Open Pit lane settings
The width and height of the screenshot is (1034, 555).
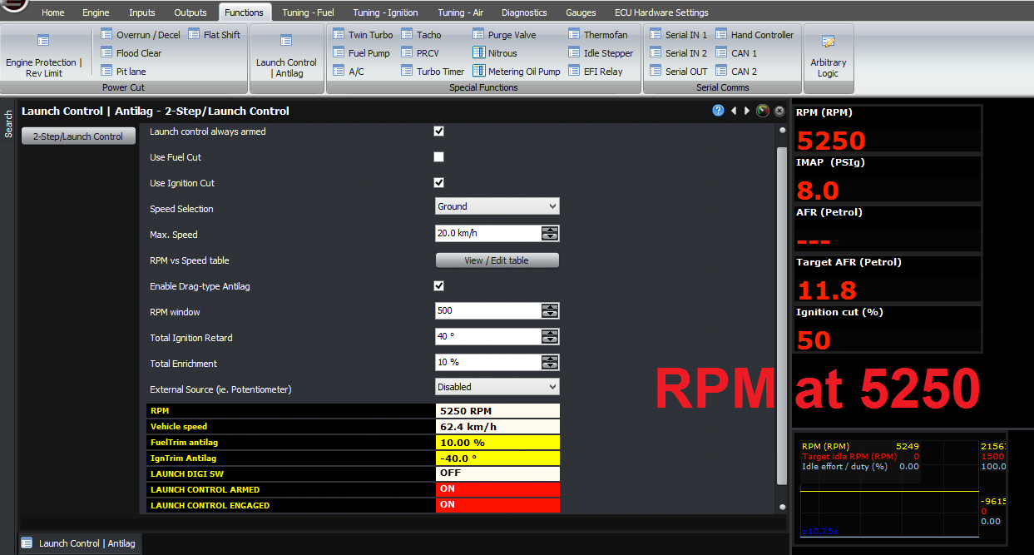tap(124, 72)
